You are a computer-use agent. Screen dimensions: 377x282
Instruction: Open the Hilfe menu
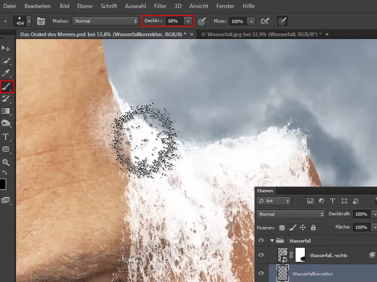coord(249,6)
